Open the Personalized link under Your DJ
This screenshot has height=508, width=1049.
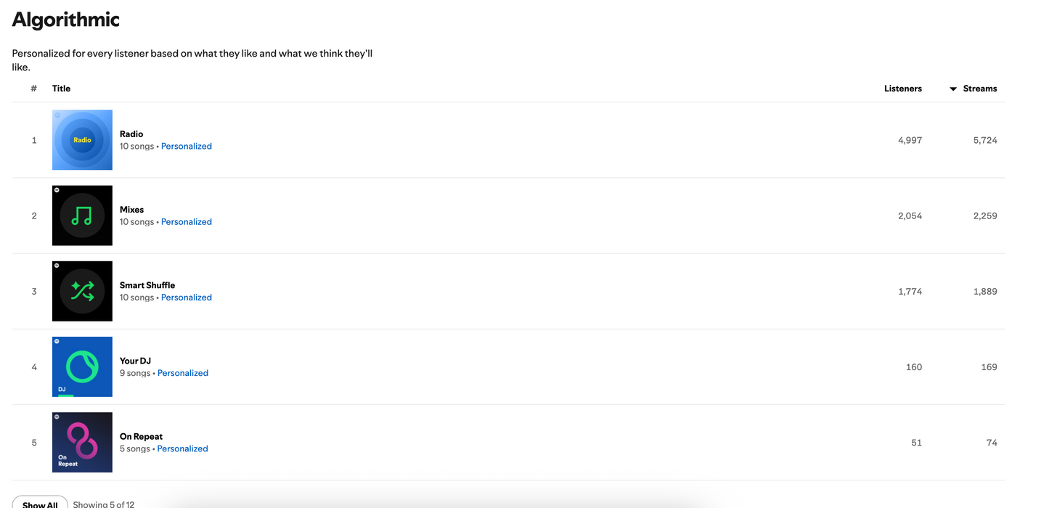(183, 373)
